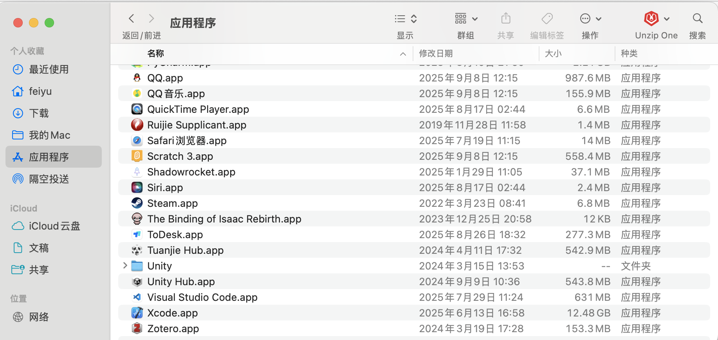Select the Ruijie Supplicant.app row name
The width and height of the screenshot is (718, 340).
[x=197, y=125]
